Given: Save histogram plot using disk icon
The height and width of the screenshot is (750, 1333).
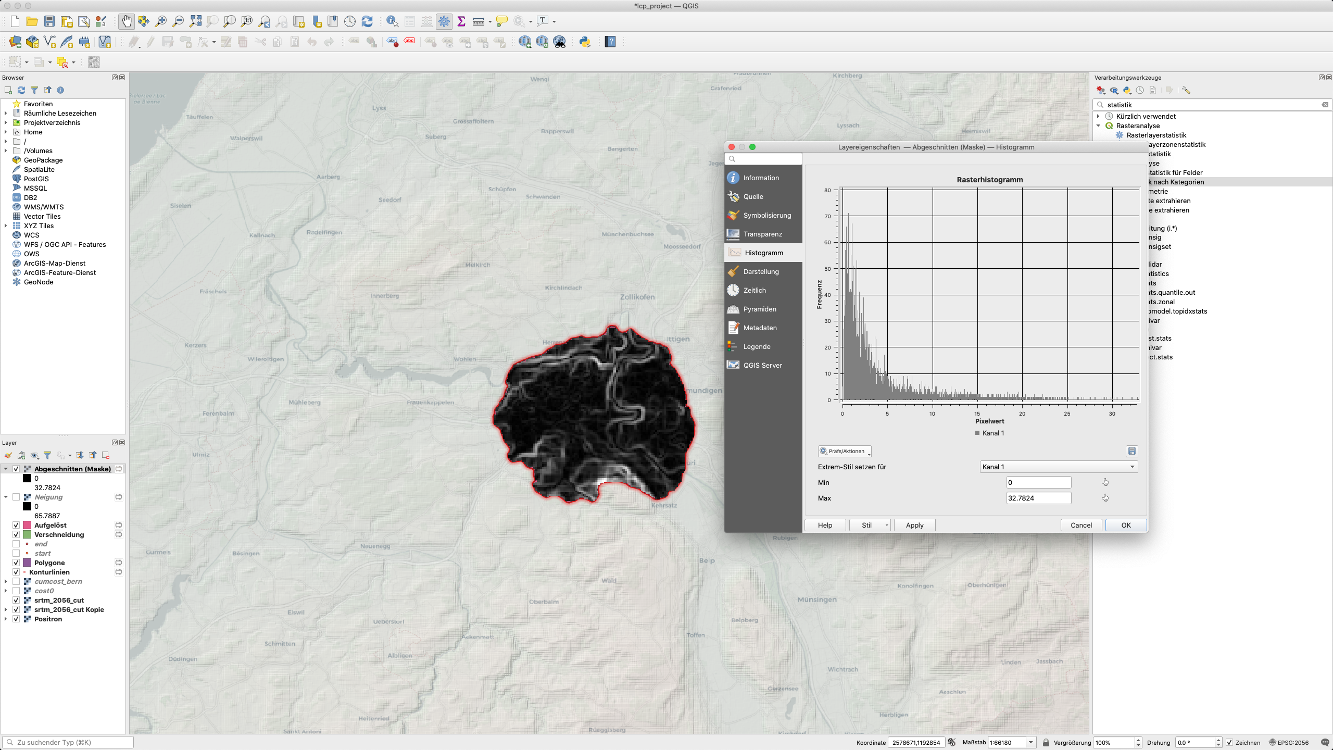Looking at the screenshot, I should (1131, 451).
